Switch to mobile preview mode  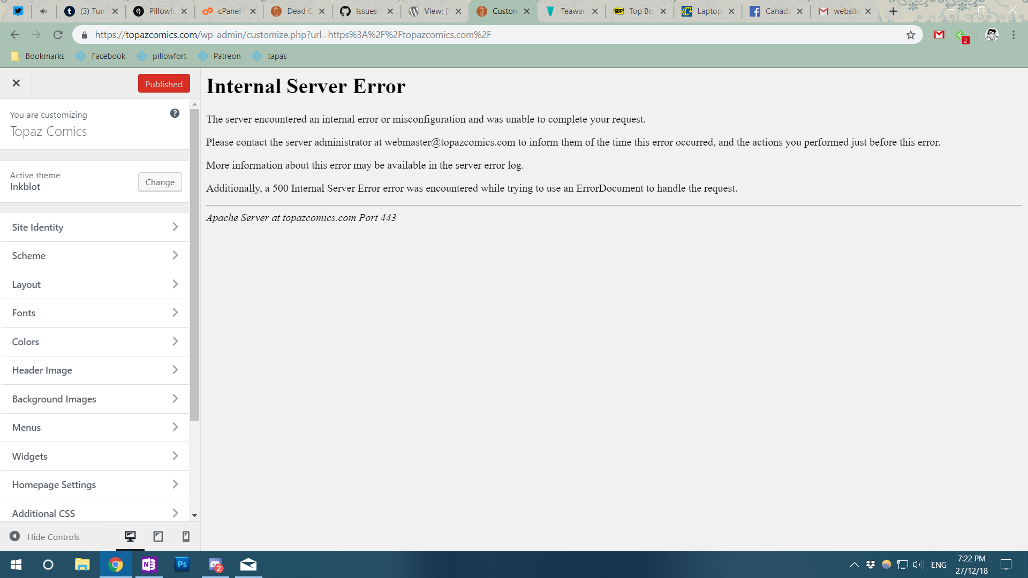tap(186, 536)
